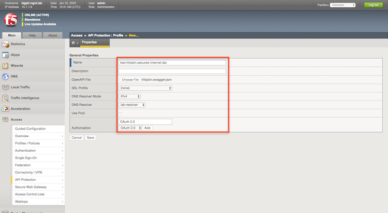The height and width of the screenshot is (213, 388).
Task: Open the iApps sidebar icon
Action: 6,55
